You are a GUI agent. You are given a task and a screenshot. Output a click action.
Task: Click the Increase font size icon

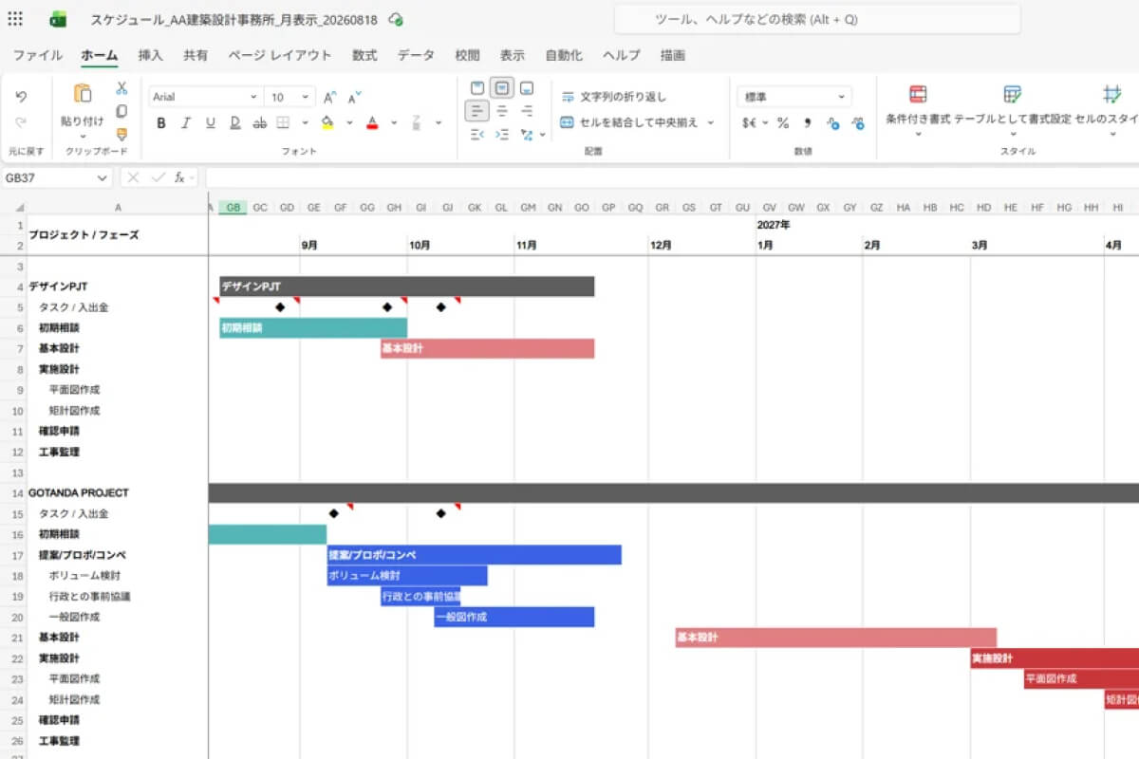click(x=330, y=97)
